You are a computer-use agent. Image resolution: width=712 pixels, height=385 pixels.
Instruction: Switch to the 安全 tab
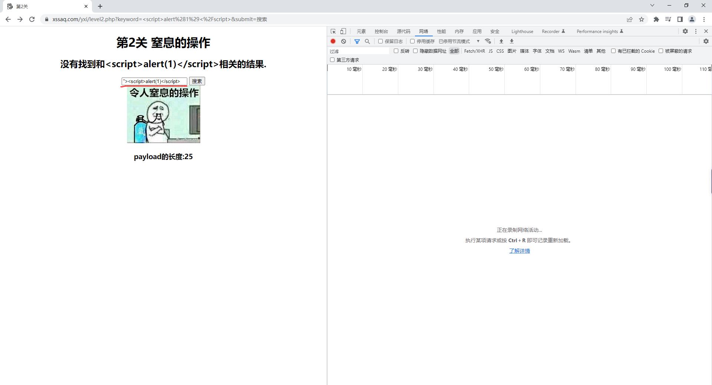[495, 32]
